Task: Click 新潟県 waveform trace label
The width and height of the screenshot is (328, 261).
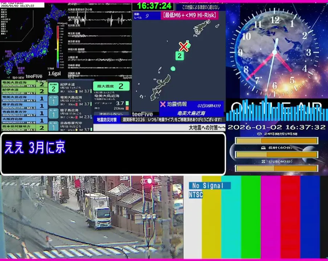Action: tap(74, 17)
